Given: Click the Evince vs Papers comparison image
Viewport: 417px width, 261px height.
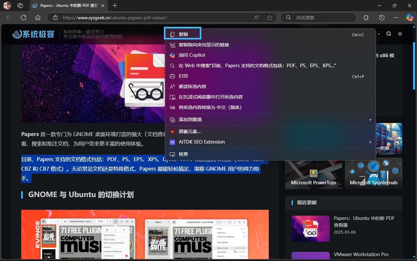Looking at the screenshot, I should [145, 234].
